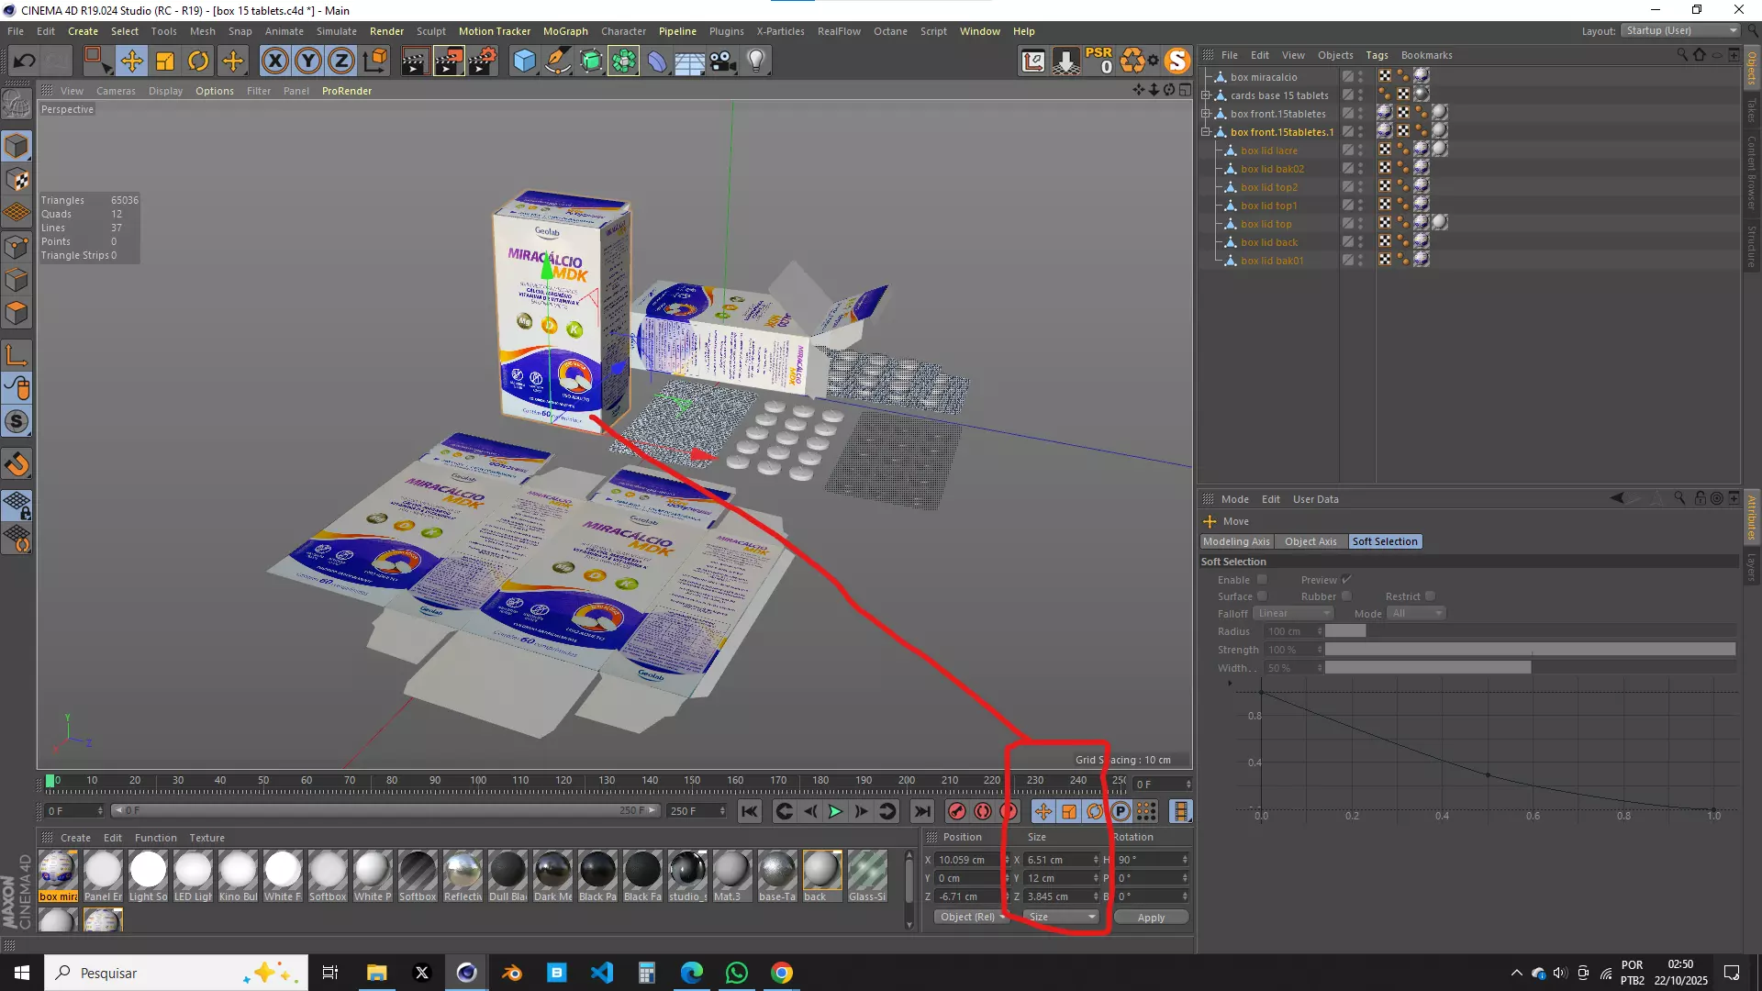The height and width of the screenshot is (991, 1762).
Task: Click Render to Picture Viewer icon
Action: click(449, 61)
